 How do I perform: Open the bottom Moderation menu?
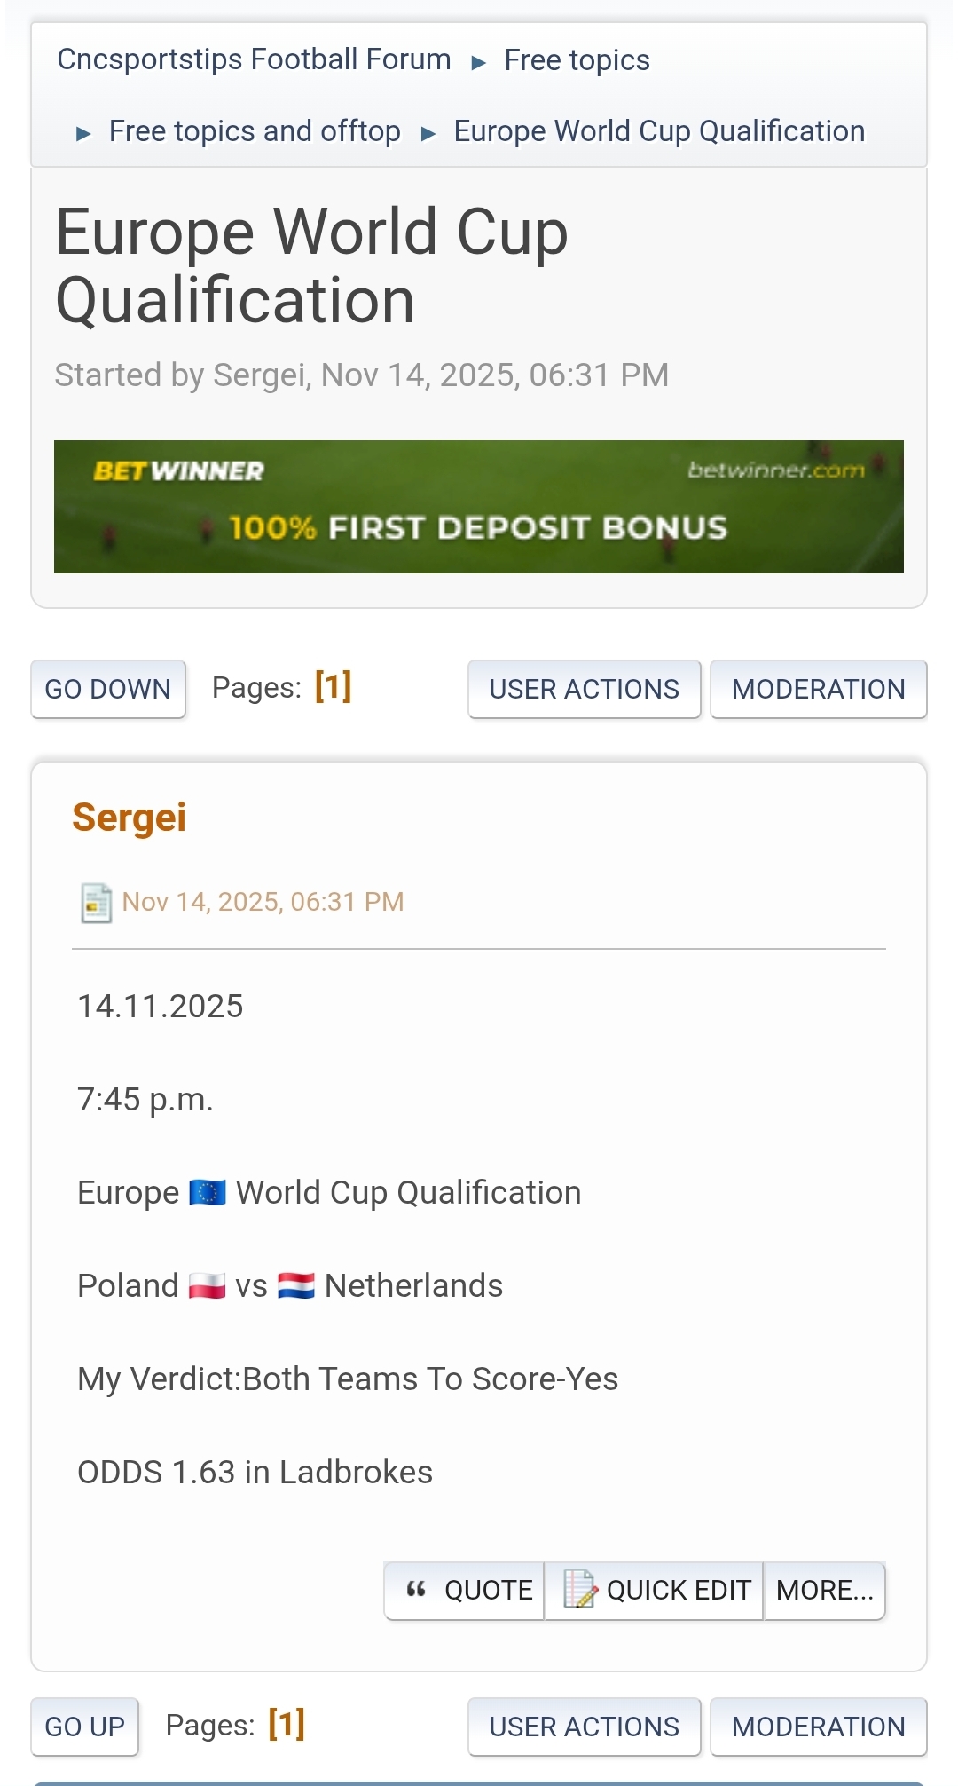pos(818,1727)
